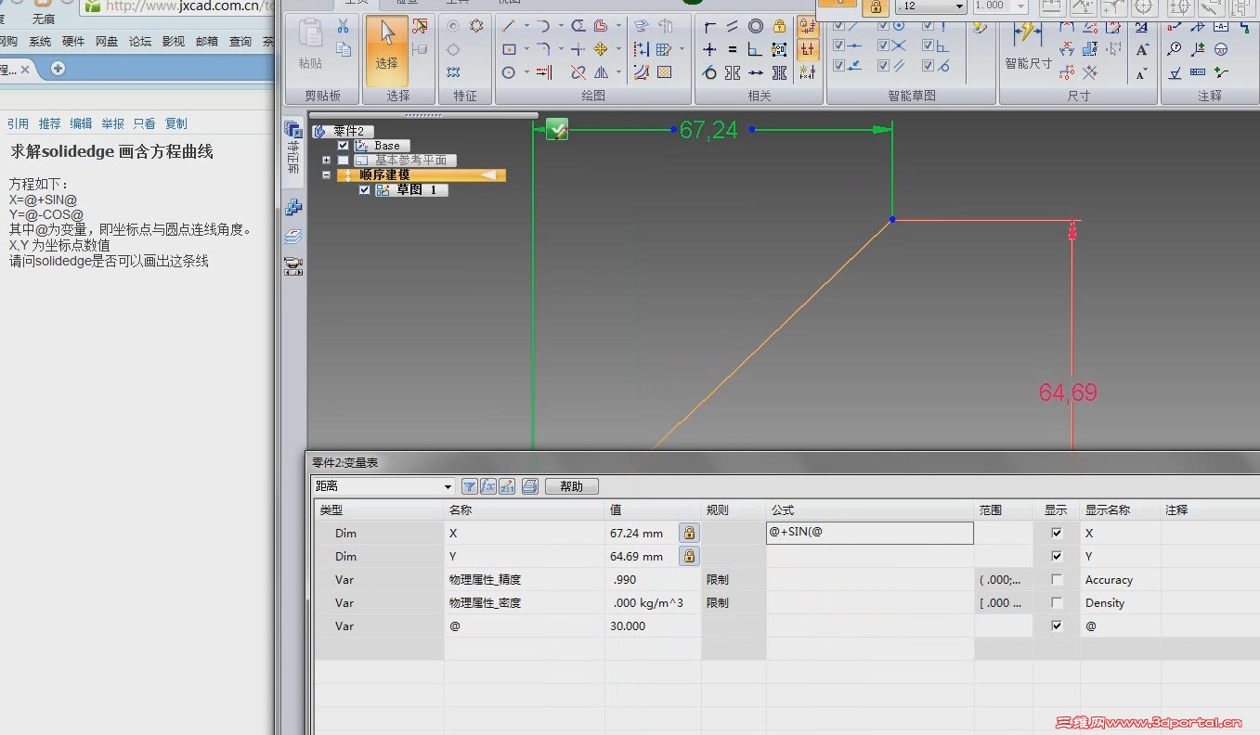Click the lock icon in X row

pos(689,533)
